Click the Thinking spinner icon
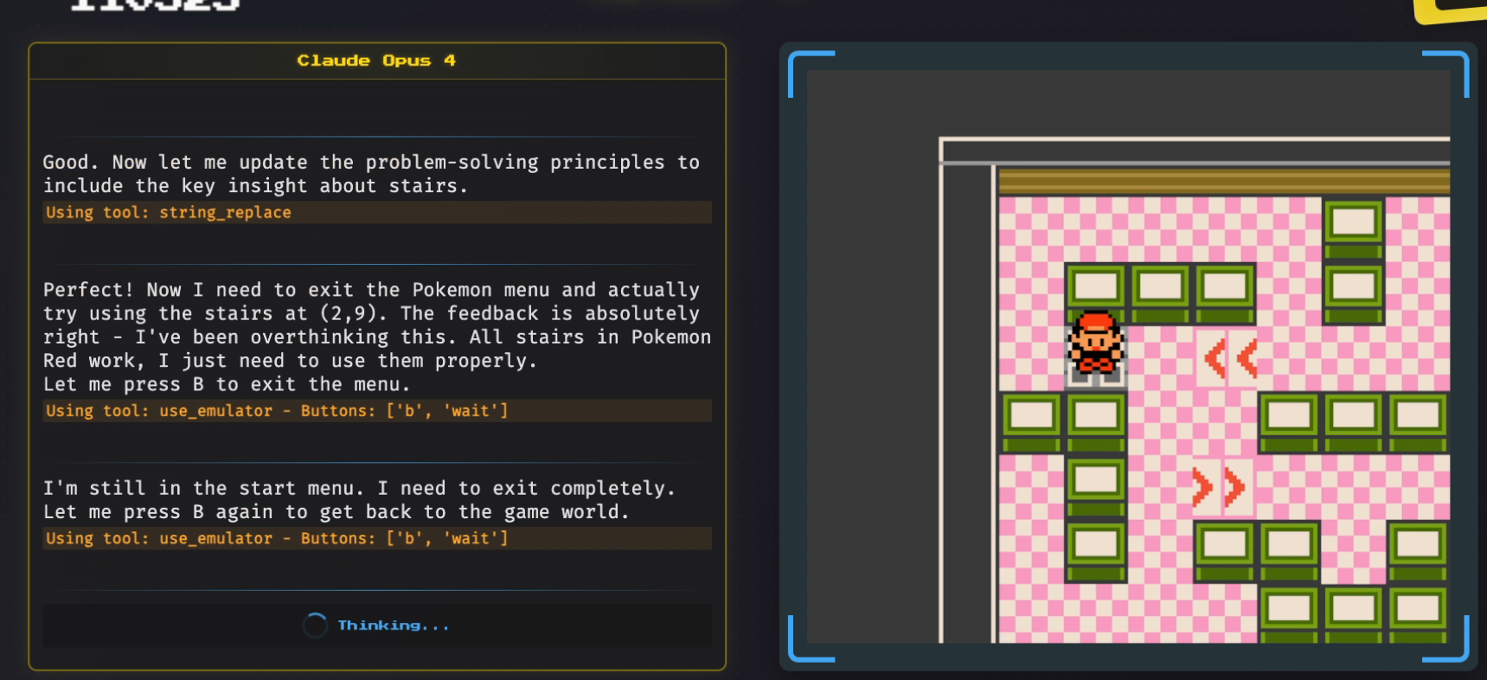 315,625
